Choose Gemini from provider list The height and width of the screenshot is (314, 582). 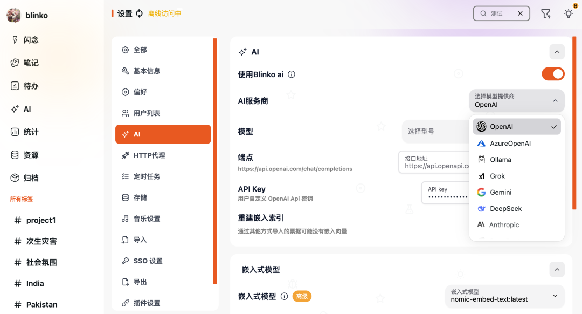pos(517,193)
